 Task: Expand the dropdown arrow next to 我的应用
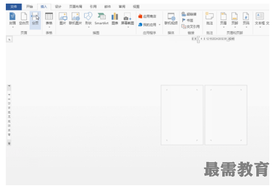[x=160, y=25]
